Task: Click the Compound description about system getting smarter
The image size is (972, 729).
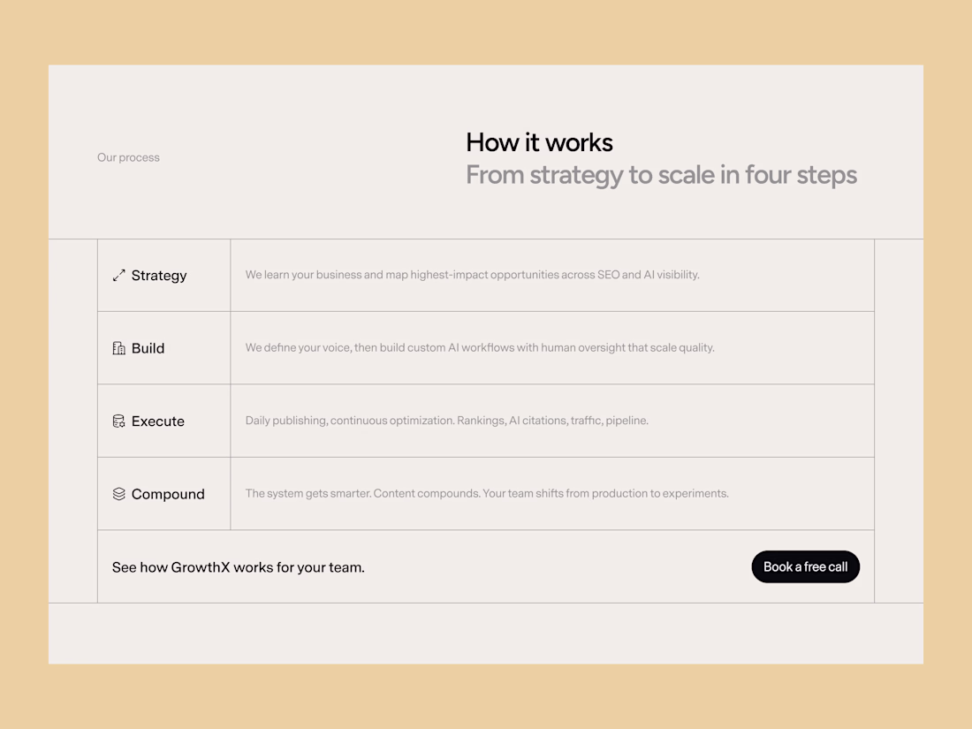Action: [x=487, y=494]
